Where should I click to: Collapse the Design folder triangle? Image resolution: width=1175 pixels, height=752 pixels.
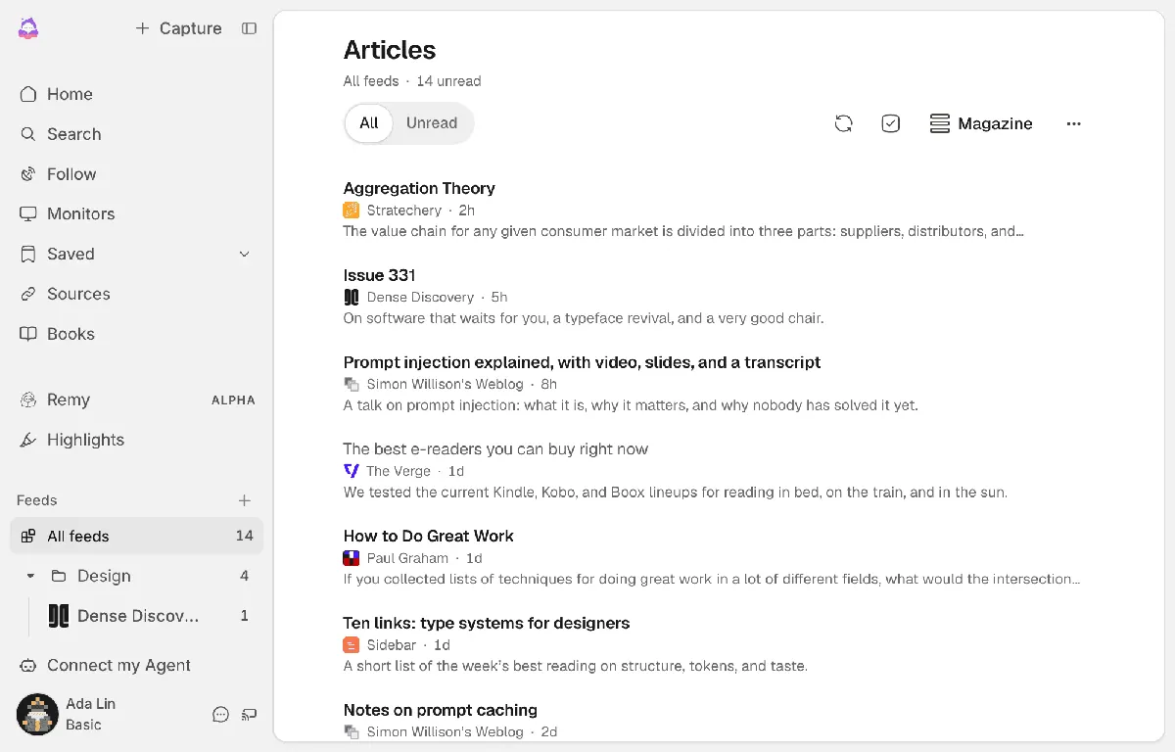pyautogui.click(x=30, y=576)
